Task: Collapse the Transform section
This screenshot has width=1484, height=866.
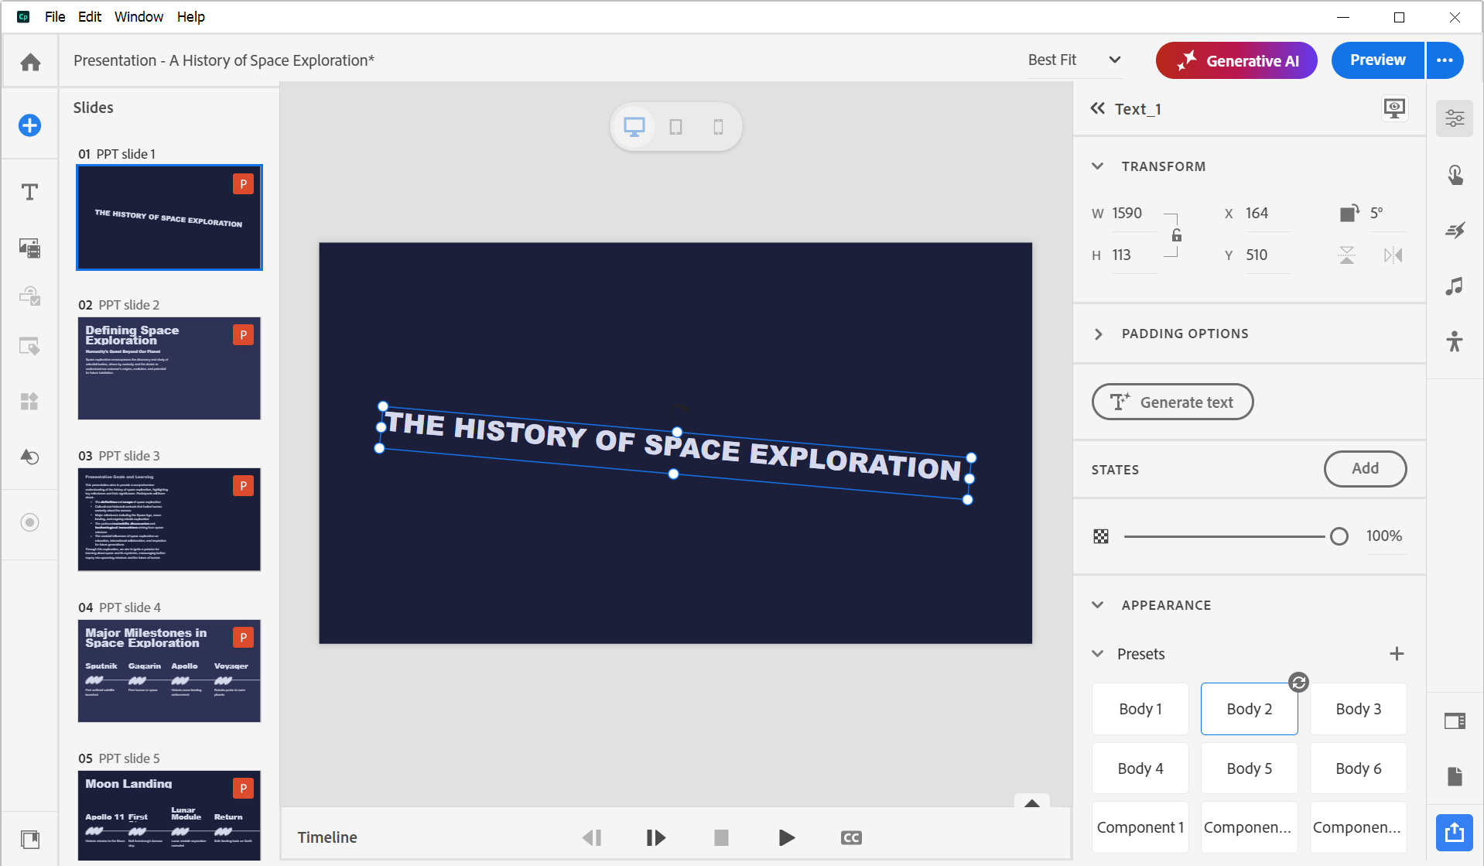Action: pyautogui.click(x=1098, y=166)
